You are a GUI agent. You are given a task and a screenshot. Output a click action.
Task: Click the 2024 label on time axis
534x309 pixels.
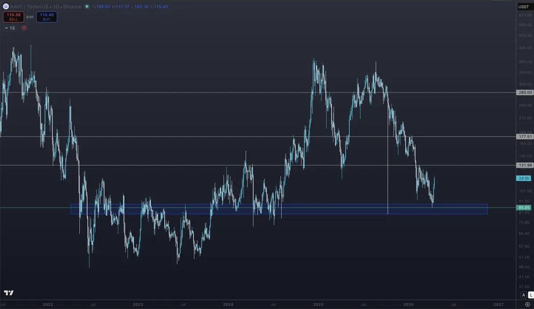coord(228,305)
